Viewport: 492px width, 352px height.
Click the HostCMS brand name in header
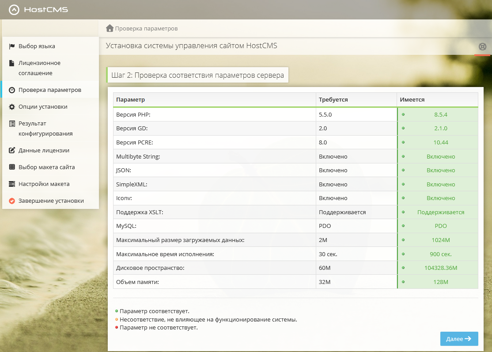(x=46, y=10)
